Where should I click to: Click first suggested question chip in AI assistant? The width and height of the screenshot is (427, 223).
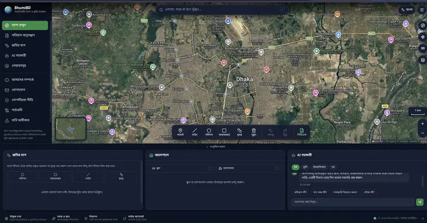(301, 192)
